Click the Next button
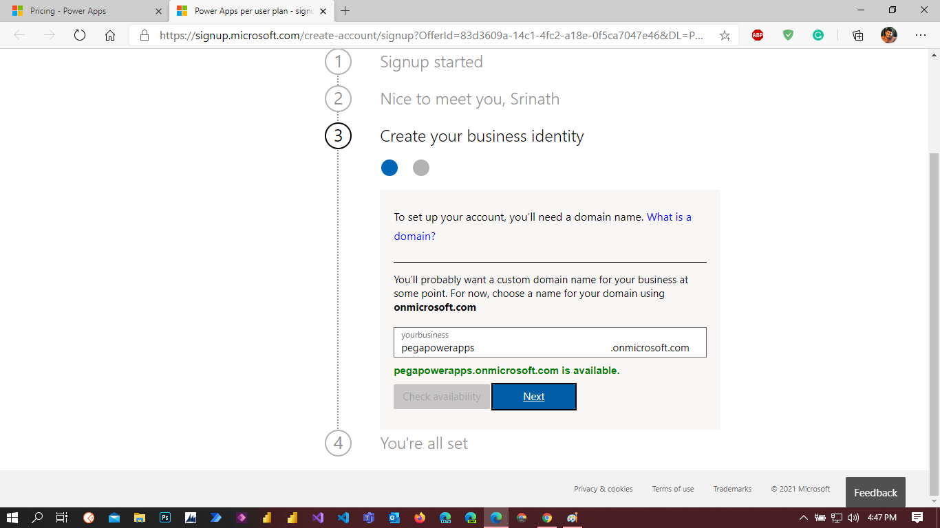Viewport: 940px width, 528px height. tap(534, 397)
